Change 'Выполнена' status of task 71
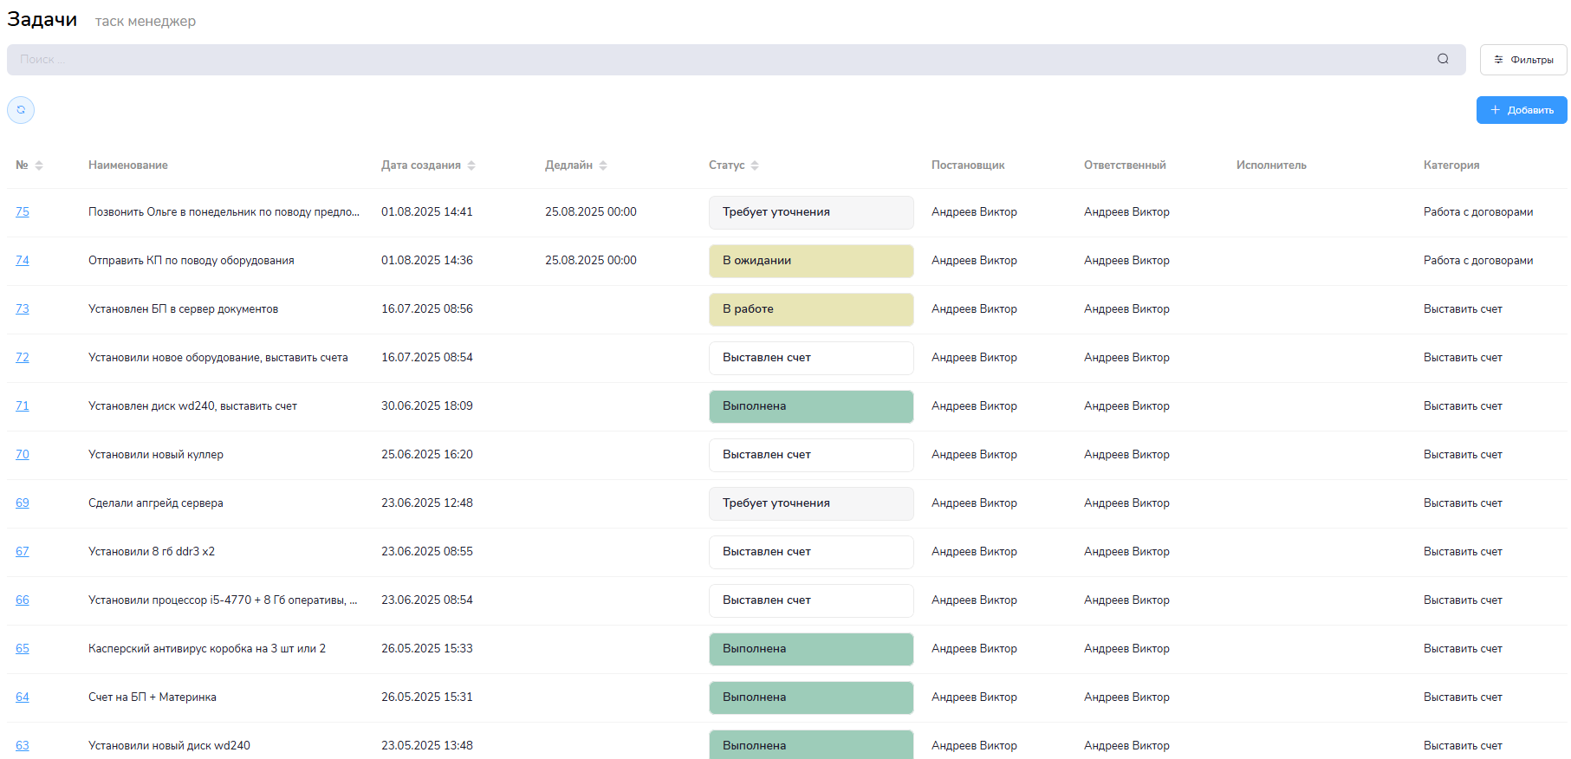 (x=810, y=406)
